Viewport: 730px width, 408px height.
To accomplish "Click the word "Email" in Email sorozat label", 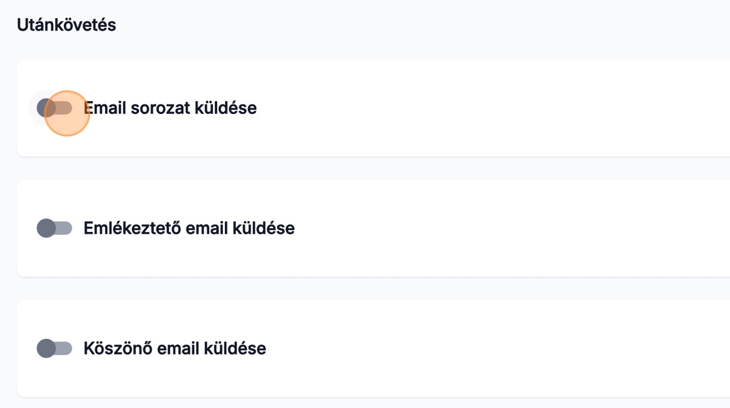I will [x=106, y=108].
